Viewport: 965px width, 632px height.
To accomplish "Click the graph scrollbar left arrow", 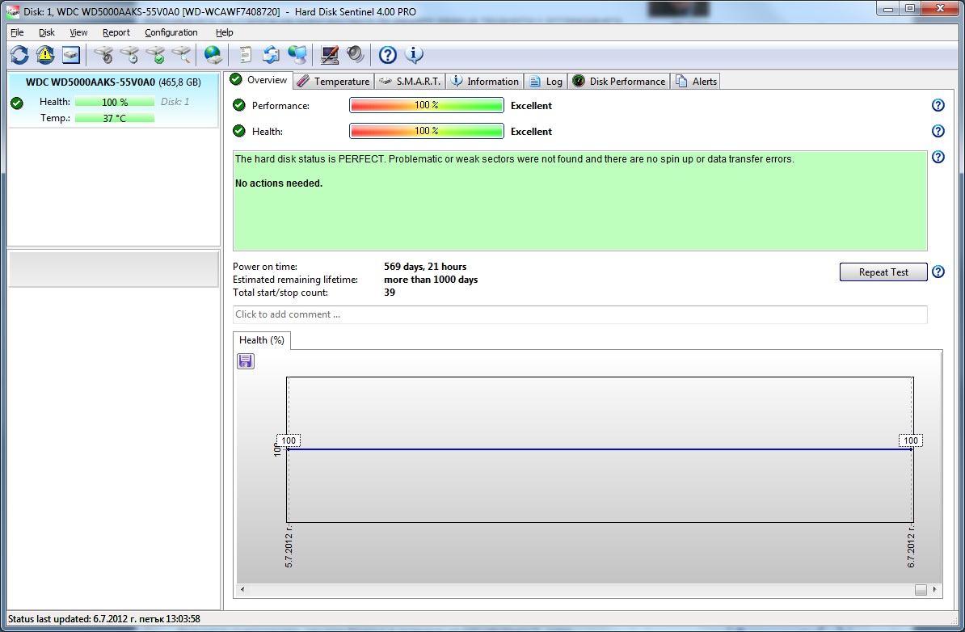I will [242, 589].
